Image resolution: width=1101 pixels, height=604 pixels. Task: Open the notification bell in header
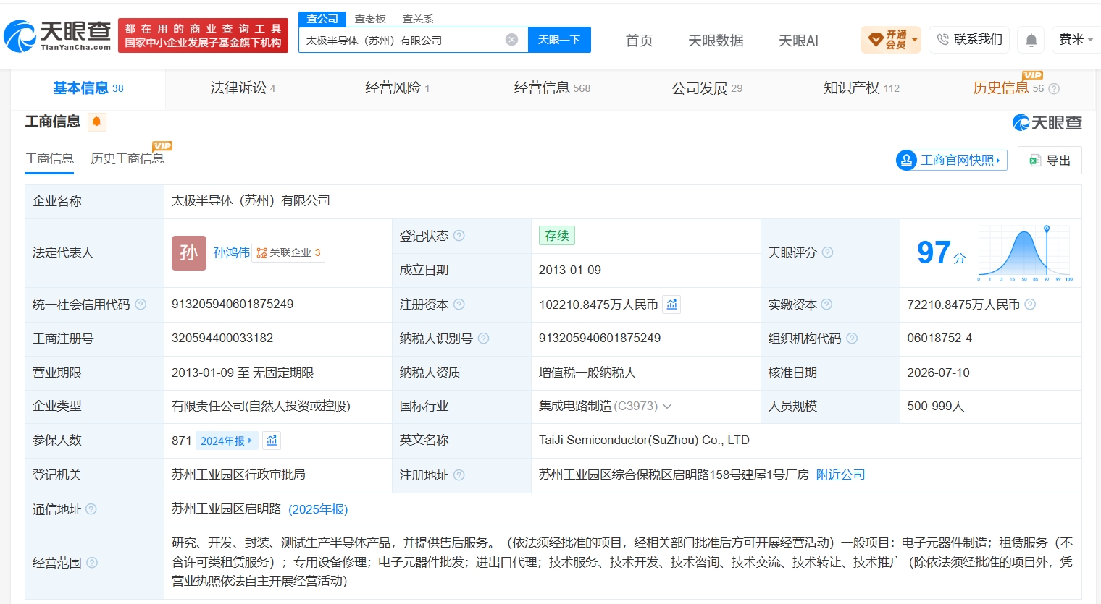pyautogui.click(x=1031, y=40)
